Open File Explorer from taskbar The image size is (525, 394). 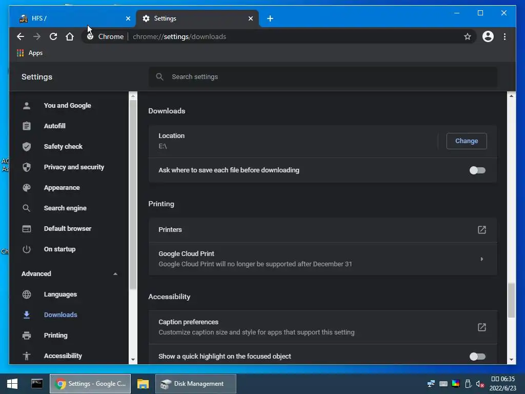pyautogui.click(x=143, y=384)
